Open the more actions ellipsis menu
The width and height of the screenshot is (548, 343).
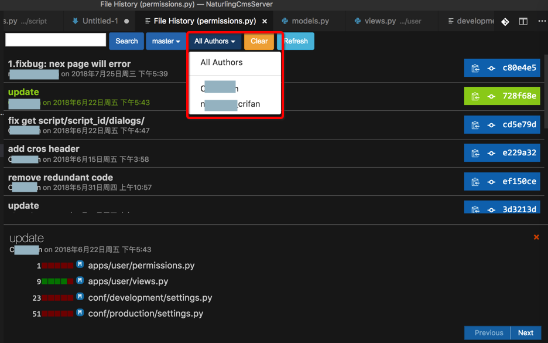542,21
